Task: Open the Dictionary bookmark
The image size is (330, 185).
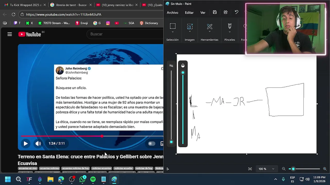Action: coord(149,23)
